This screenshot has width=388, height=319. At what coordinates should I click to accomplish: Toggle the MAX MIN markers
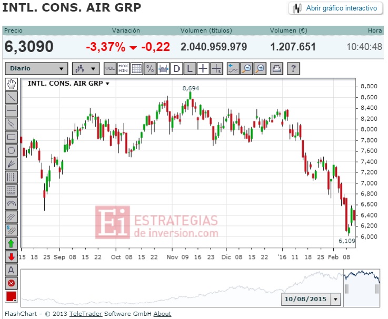(x=123, y=68)
